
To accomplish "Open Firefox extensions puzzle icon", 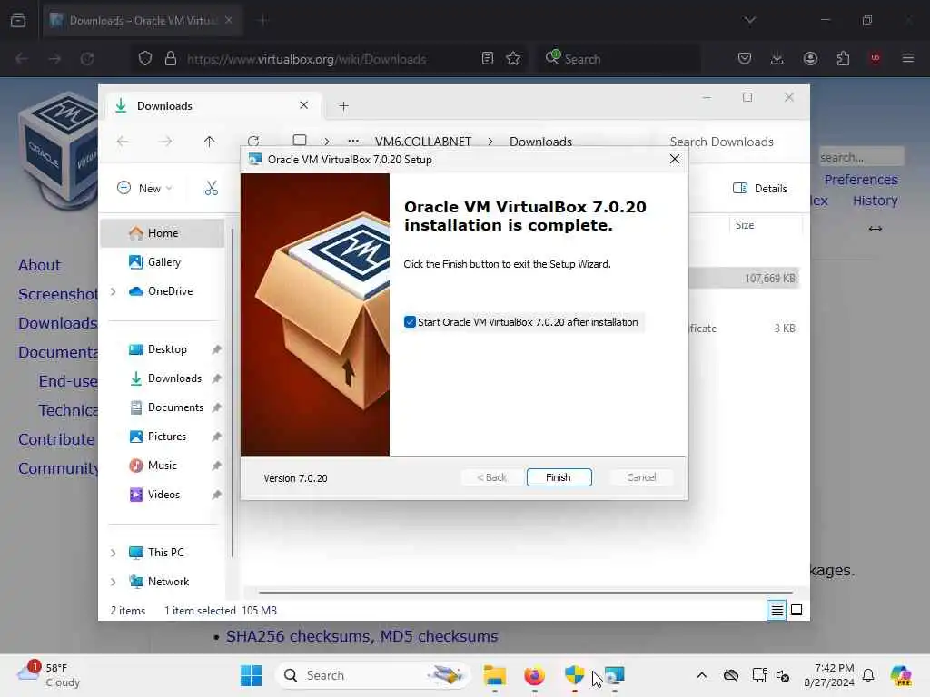I will click(x=843, y=58).
